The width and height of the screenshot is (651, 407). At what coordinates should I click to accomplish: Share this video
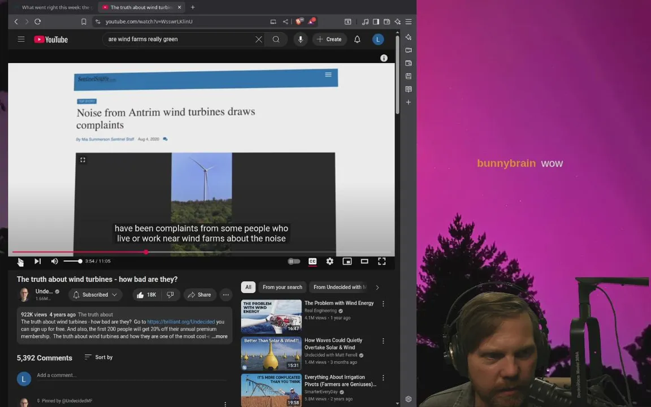pos(199,295)
